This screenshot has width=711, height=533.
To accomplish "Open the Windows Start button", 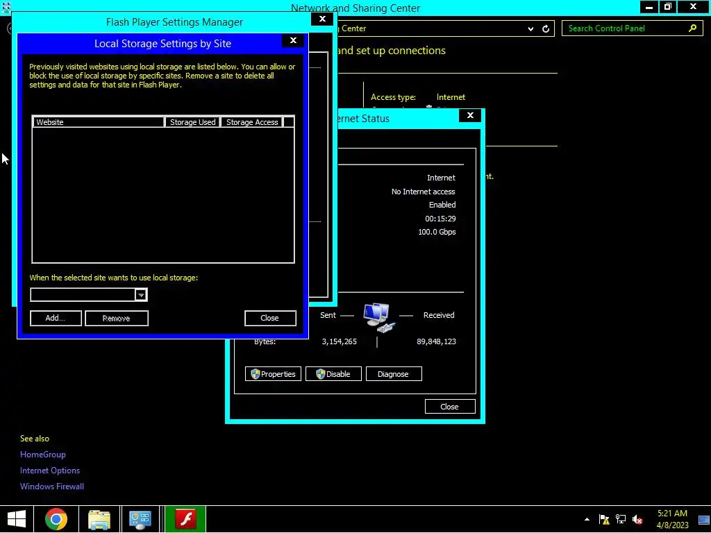I will 17,519.
